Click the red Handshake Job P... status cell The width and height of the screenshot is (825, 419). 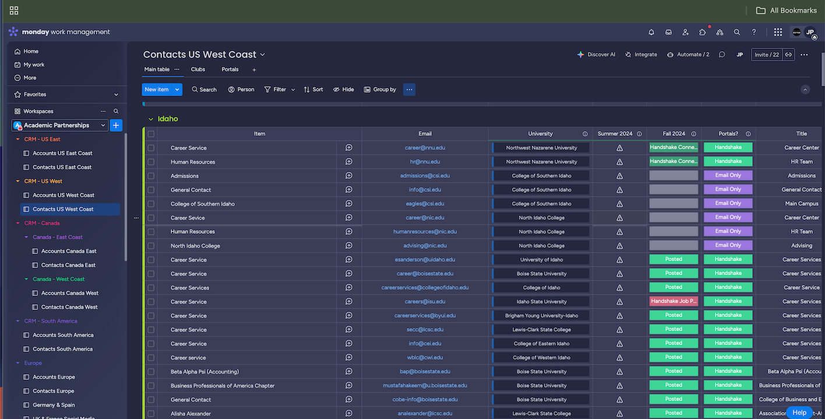click(x=674, y=301)
